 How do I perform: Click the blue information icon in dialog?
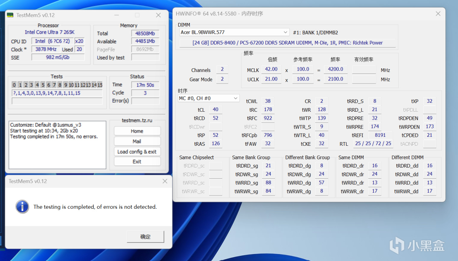[22, 207]
